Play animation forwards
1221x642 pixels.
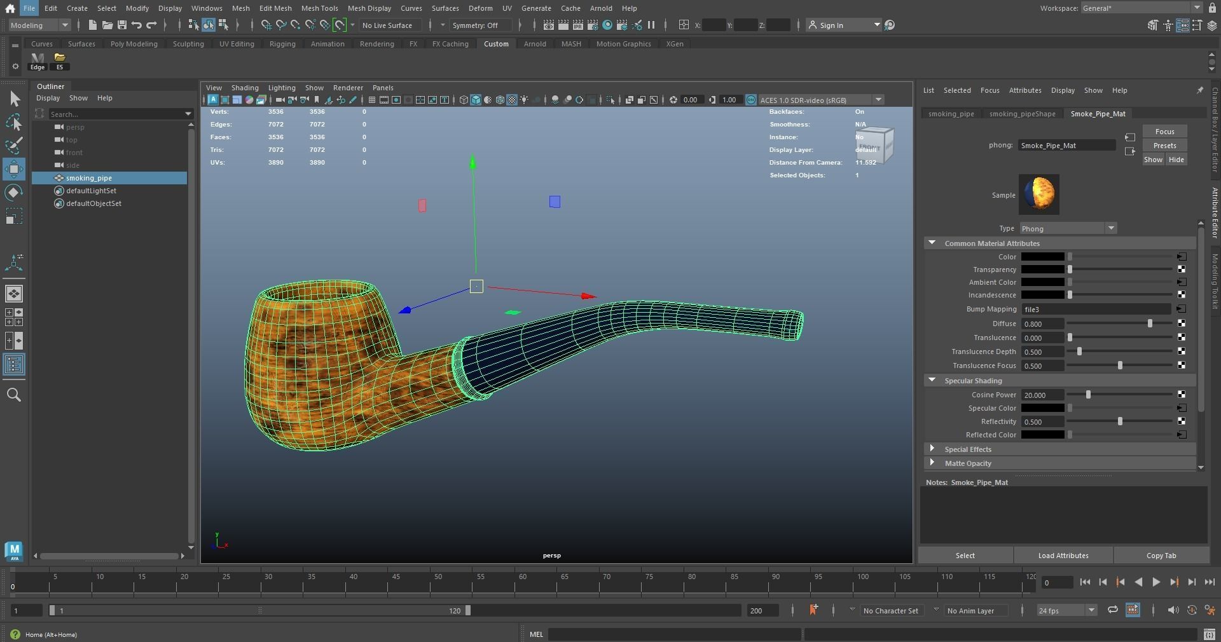tap(1156, 582)
